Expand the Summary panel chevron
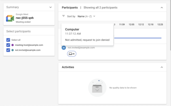 (51, 7)
